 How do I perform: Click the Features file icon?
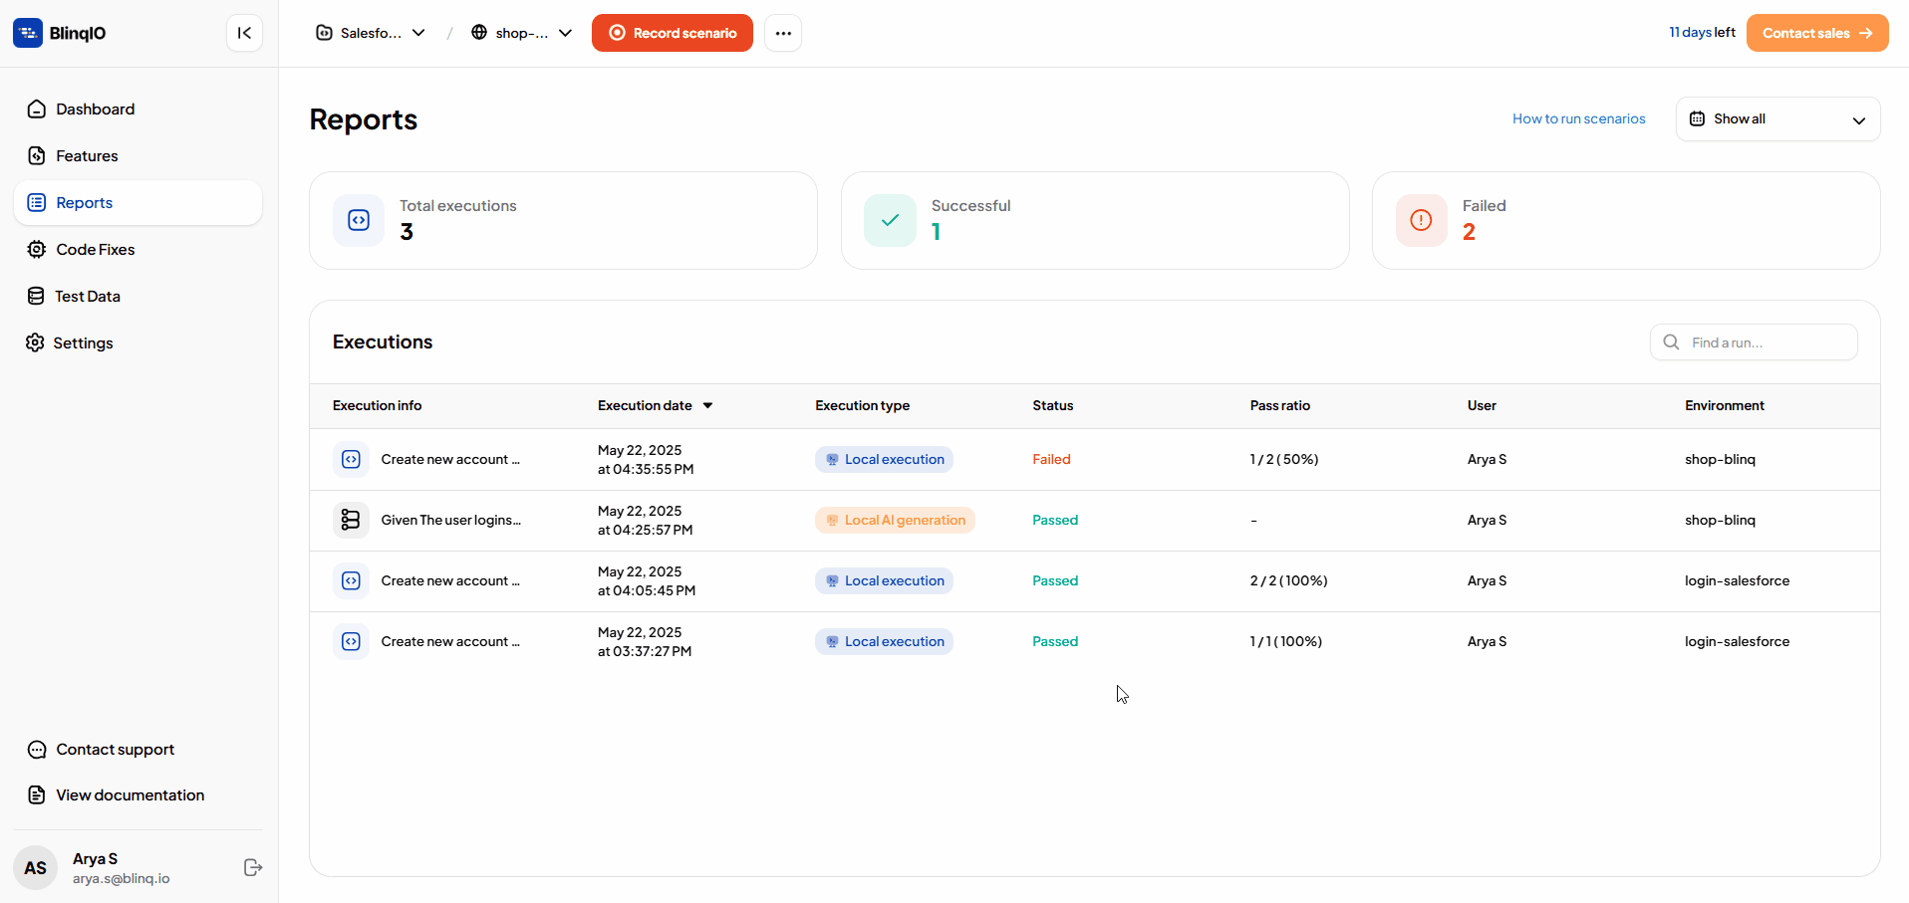tap(37, 156)
